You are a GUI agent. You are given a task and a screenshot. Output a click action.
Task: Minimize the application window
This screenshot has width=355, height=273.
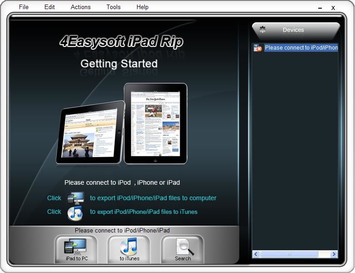click(320, 8)
